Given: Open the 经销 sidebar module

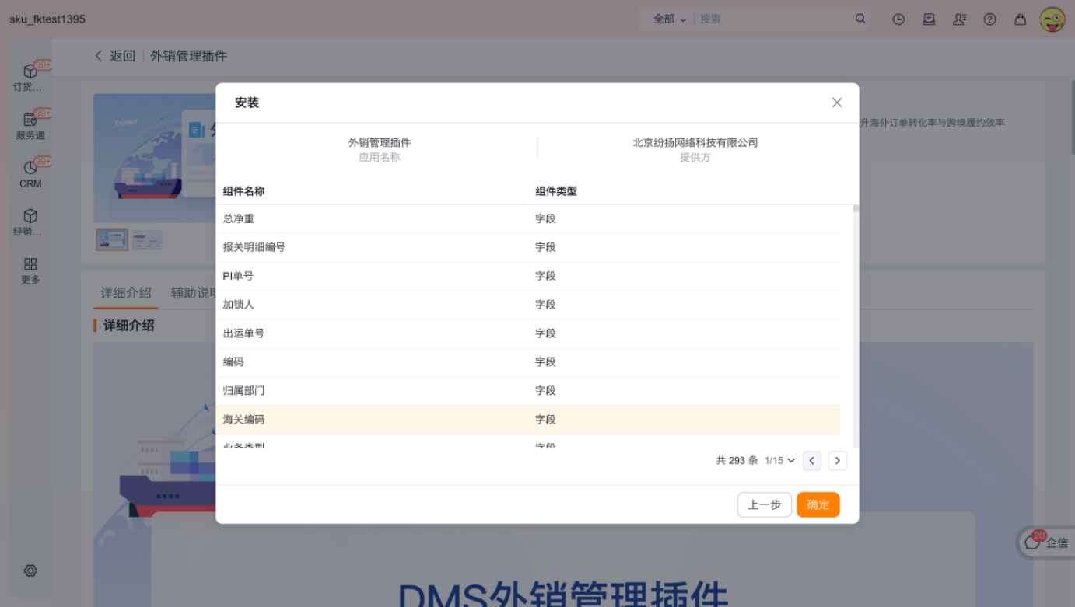Looking at the screenshot, I should pos(30,222).
